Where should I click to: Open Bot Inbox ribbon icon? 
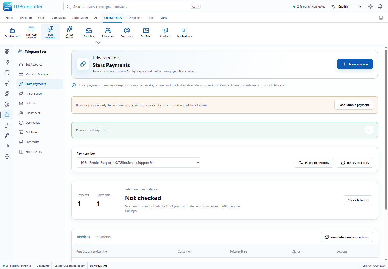pyautogui.click(x=89, y=32)
